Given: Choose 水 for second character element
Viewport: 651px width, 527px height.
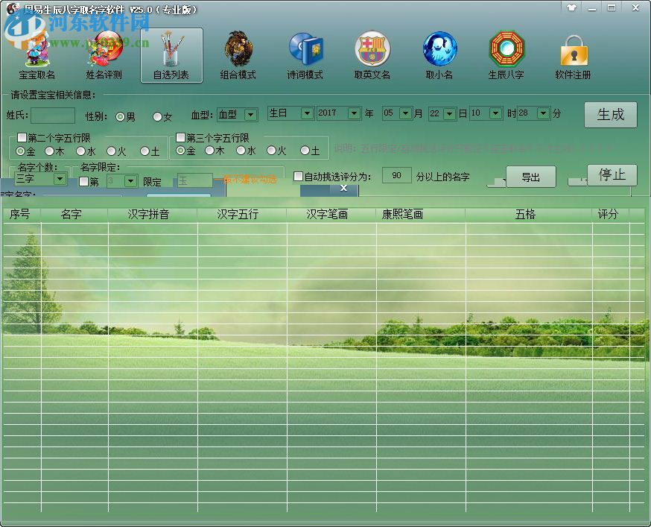Looking at the screenshot, I should [x=80, y=151].
